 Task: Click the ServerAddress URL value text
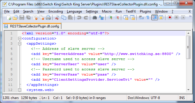pyautogui.click(x=138, y=54)
